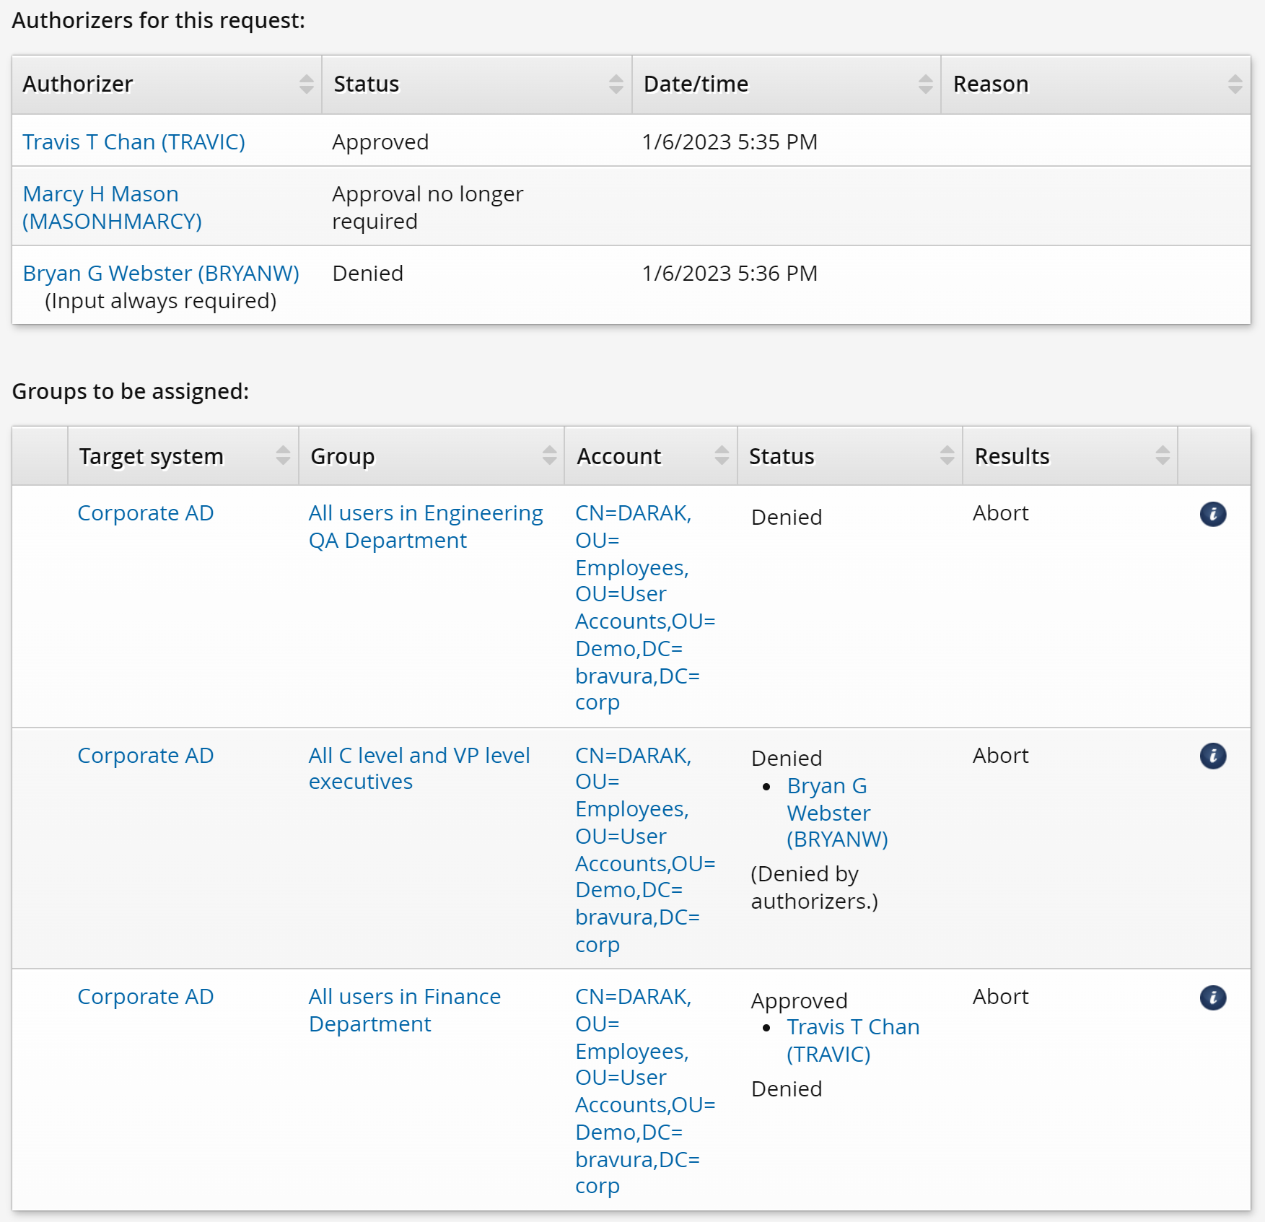
Task: Click Corporate AD link in first group row
Action: [145, 513]
